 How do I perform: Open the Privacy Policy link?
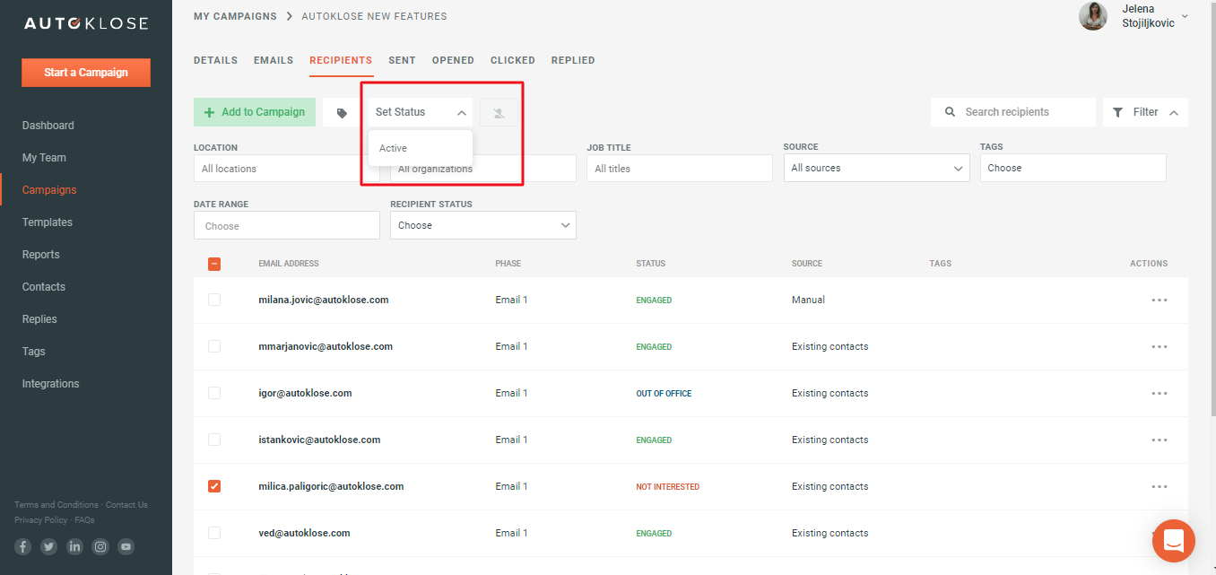pyautogui.click(x=41, y=520)
